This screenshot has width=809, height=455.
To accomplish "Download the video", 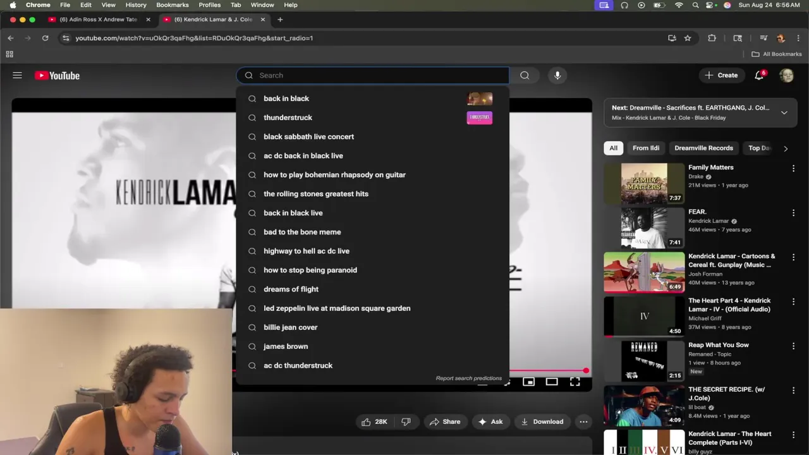I will pyautogui.click(x=542, y=422).
